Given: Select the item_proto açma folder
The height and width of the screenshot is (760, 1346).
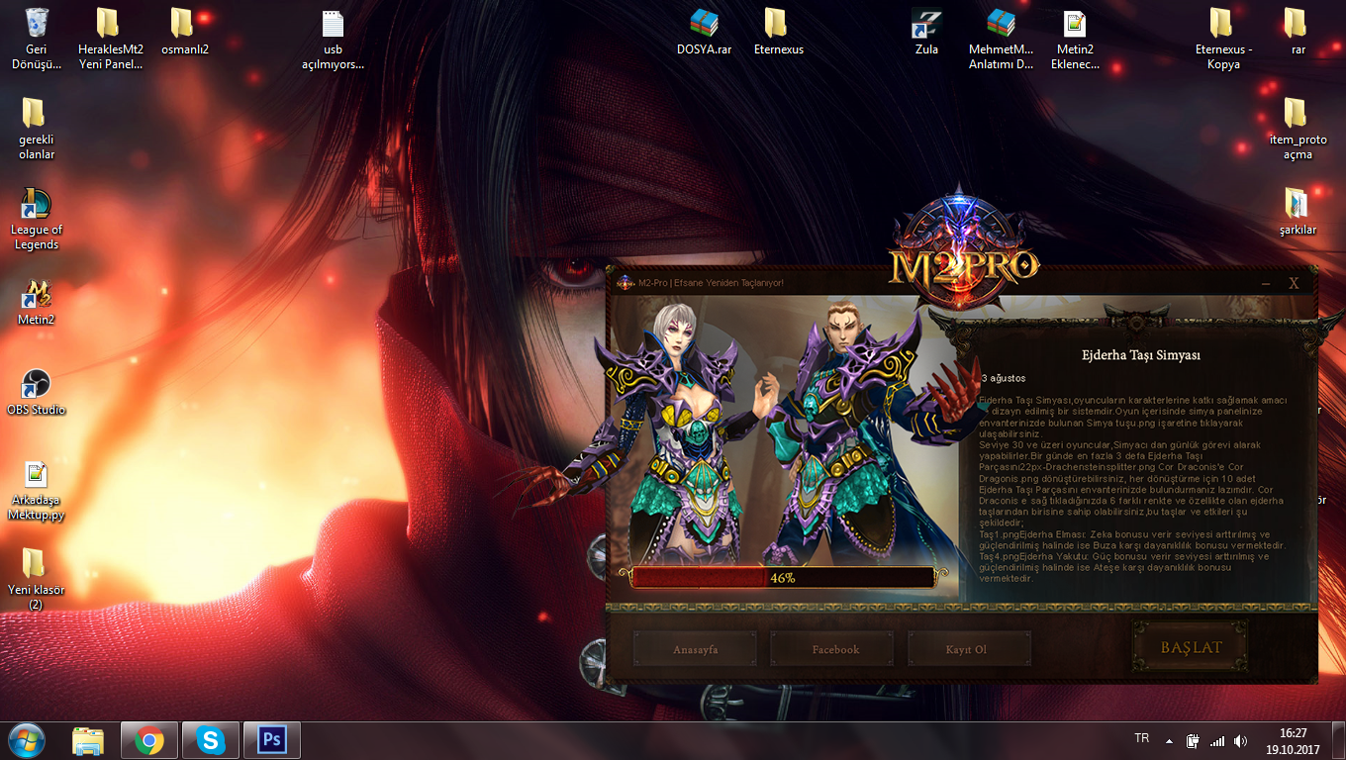Looking at the screenshot, I should 1298,128.
